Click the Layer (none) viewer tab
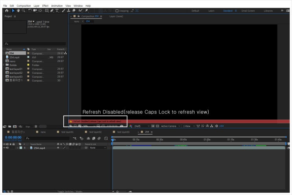This screenshot has width=292, height=195. [x=116, y=16]
